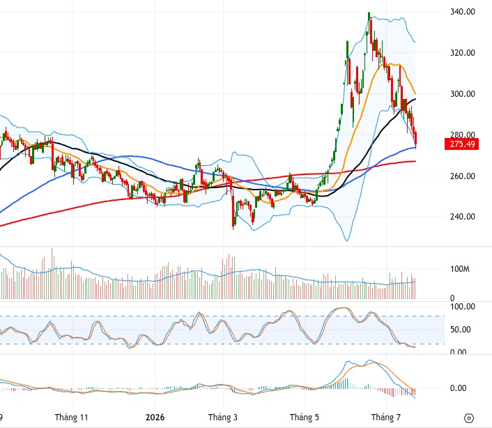
Task: Click the red 275.49 current price label
Action: point(461,144)
